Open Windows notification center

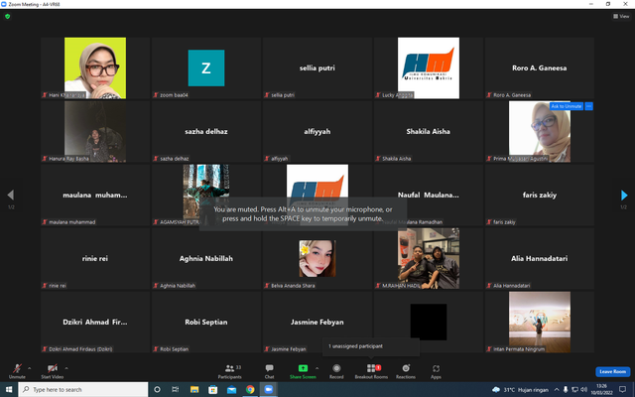(622, 389)
